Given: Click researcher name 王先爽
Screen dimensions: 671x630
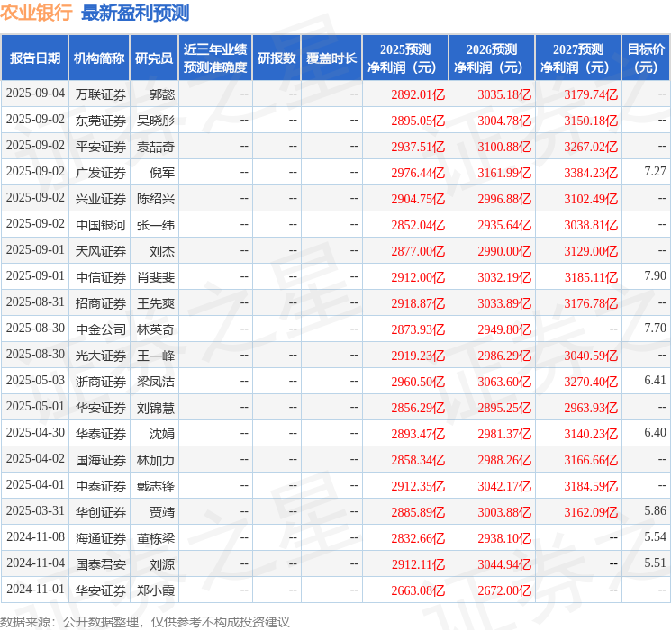Looking at the screenshot, I should tap(156, 303).
